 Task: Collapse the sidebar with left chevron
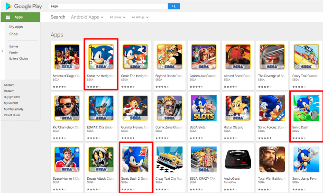[2, 51]
